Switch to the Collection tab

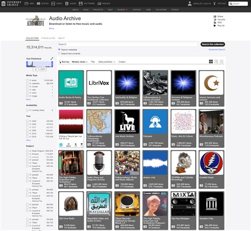point(32,38)
